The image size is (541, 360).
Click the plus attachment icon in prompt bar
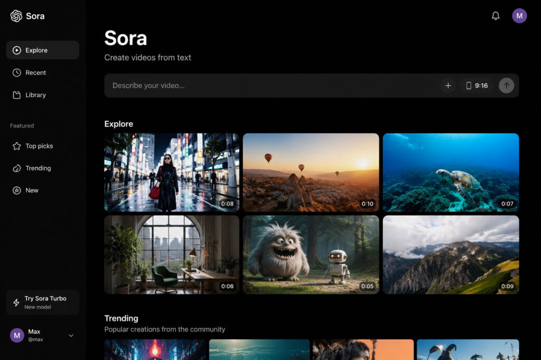pyautogui.click(x=448, y=86)
